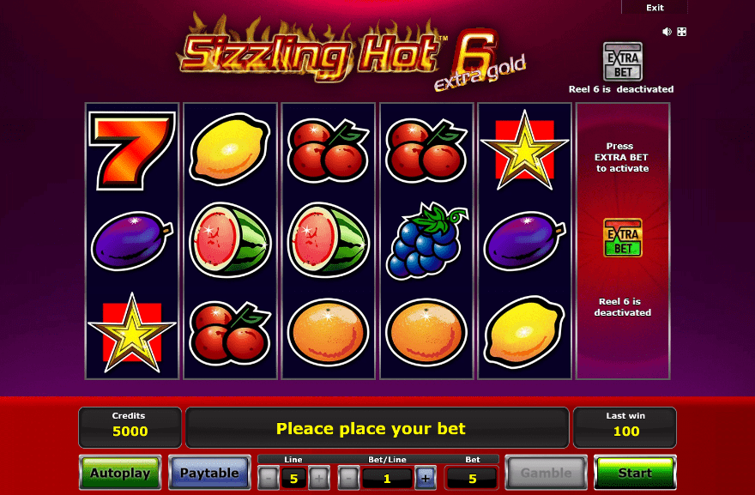Click the lemon symbol on reel two
The width and height of the screenshot is (755, 495).
pyautogui.click(x=230, y=150)
